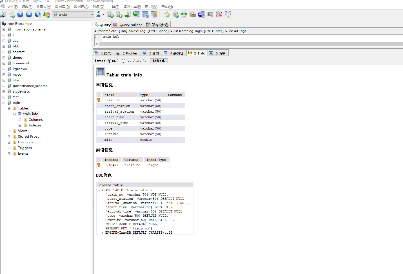
Task: Select the performance_schema database
Action: point(30,86)
